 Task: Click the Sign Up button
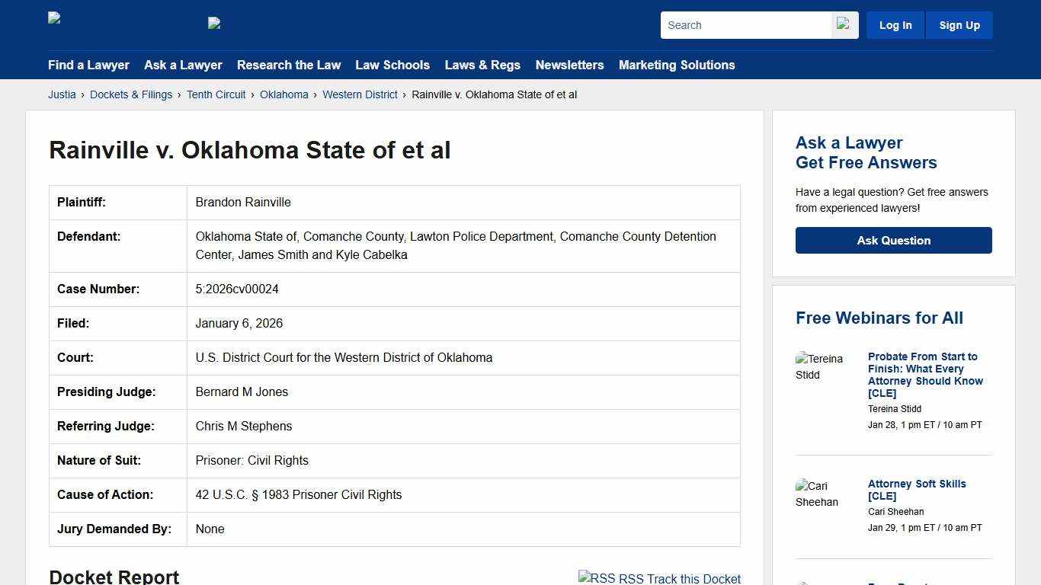pos(959,24)
